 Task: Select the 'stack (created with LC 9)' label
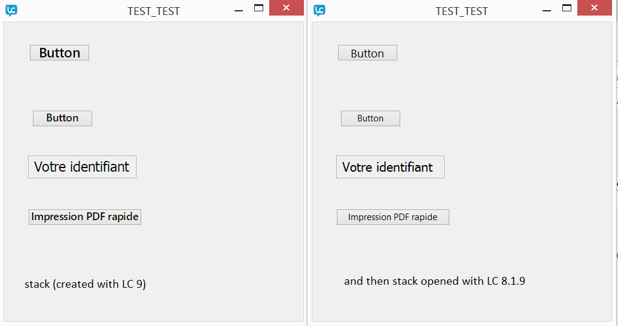85,284
